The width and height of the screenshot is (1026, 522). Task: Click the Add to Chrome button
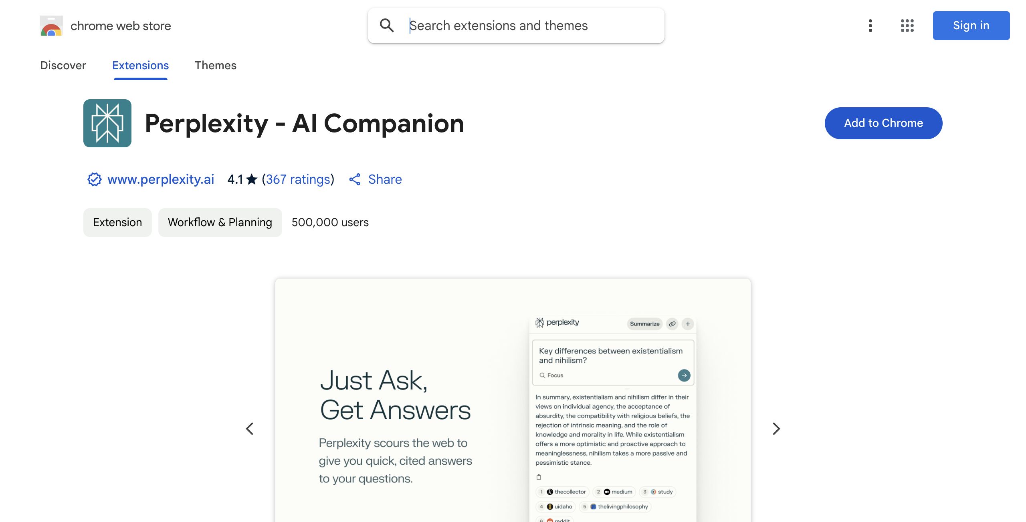pos(884,123)
